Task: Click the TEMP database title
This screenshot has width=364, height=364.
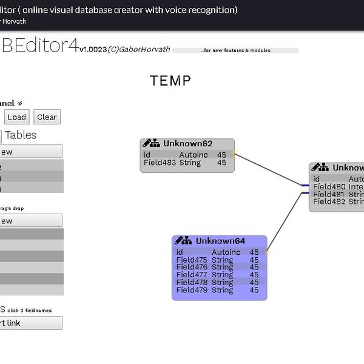Action: (170, 81)
